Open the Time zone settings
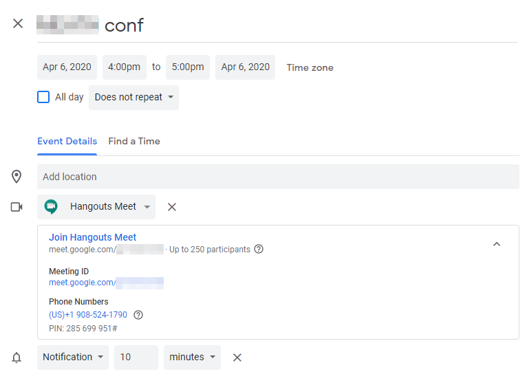 pos(310,67)
